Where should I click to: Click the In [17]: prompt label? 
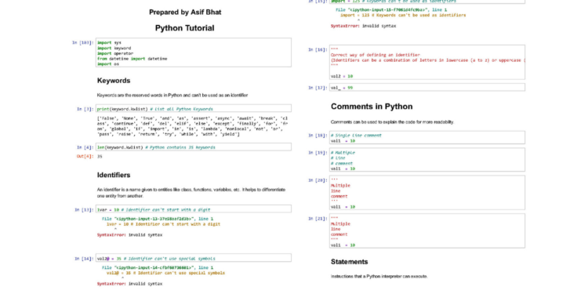318,88
